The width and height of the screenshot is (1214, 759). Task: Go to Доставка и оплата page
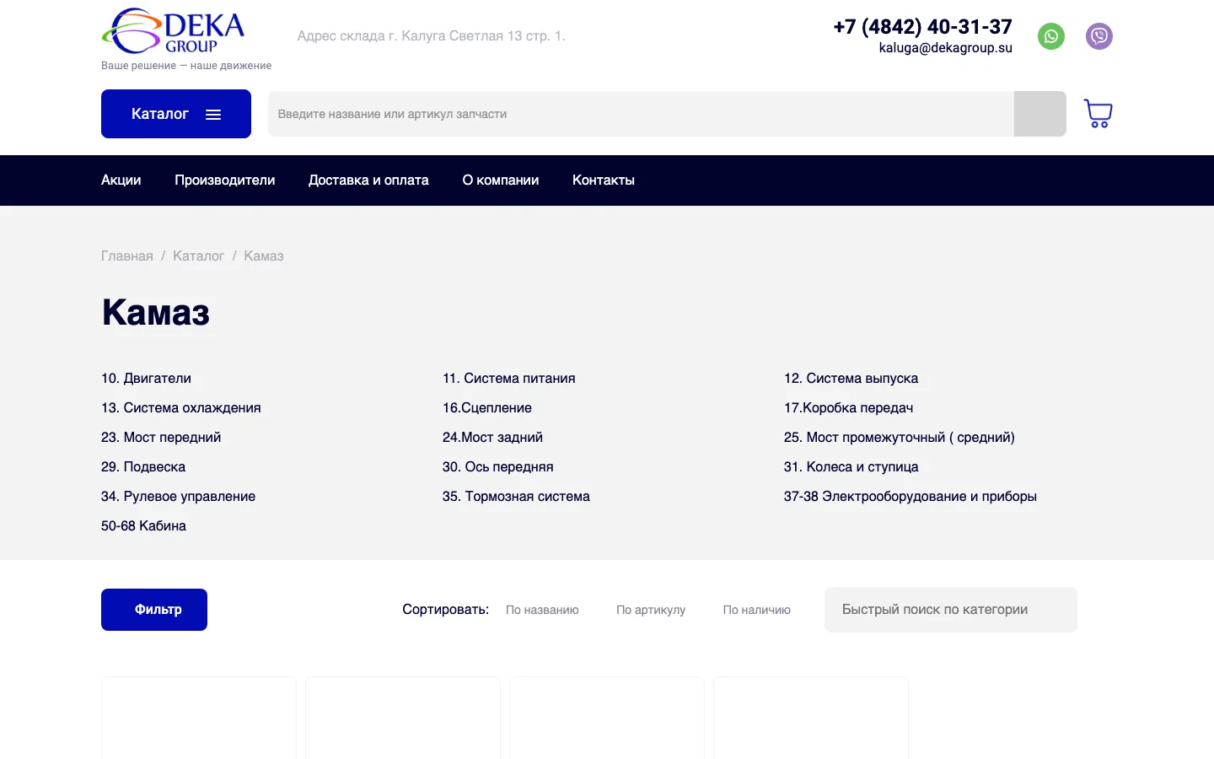click(368, 180)
